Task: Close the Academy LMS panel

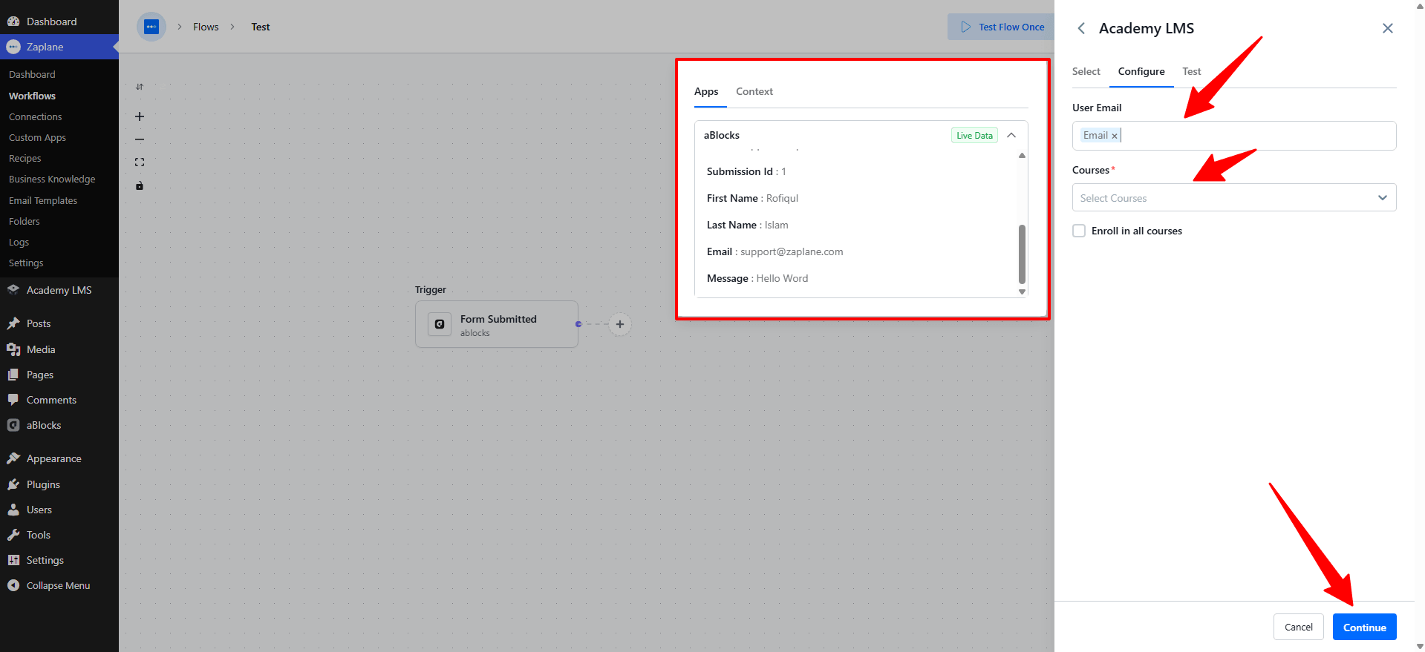Action: (x=1388, y=28)
